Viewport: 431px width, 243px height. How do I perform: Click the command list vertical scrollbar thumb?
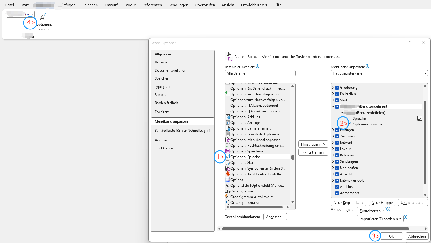click(293, 157)
